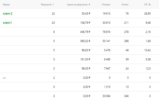Image resolution: width=159 pixels, height=98 pixels.
Task: Click the CR cell 10,42
Action: (x=147, y=50)
